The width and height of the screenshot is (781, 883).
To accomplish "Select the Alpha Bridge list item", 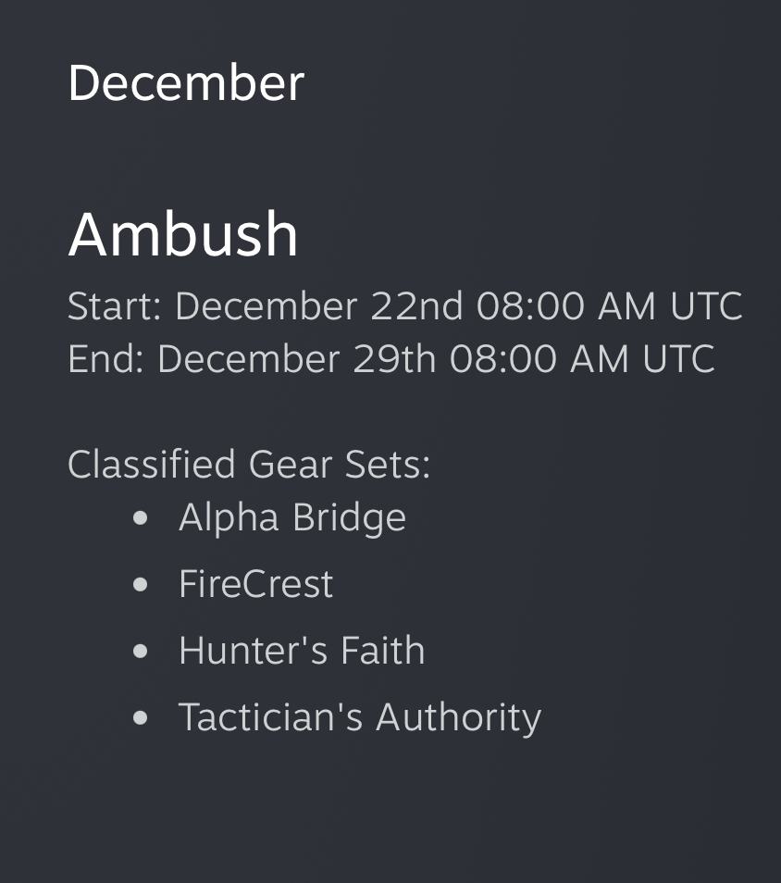I will point(292,517).
